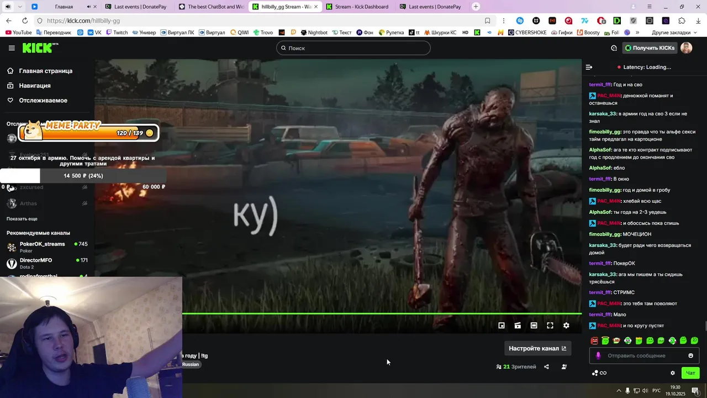Switch to Главная browser tab
This screenshot has height=398, width=707.
[x=64, y=7]
